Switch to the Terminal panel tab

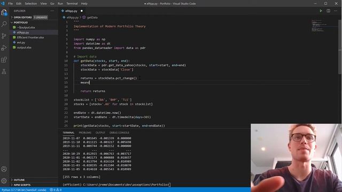point(68,133)
